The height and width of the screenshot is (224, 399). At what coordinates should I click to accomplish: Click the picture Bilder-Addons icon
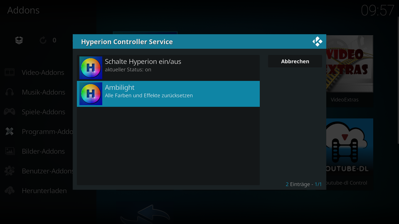pyautogui.click(x=10, y=151)
